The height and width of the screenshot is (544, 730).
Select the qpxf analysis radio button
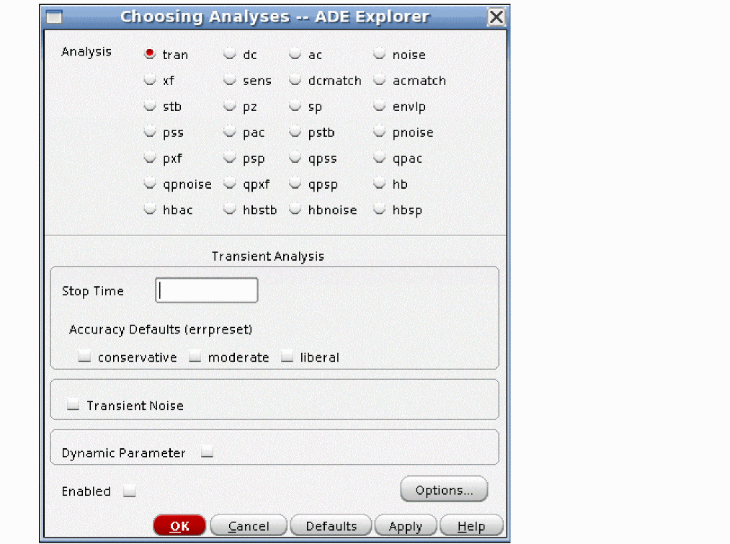pos(230,184)
